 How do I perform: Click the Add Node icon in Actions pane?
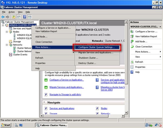point(132,42)
